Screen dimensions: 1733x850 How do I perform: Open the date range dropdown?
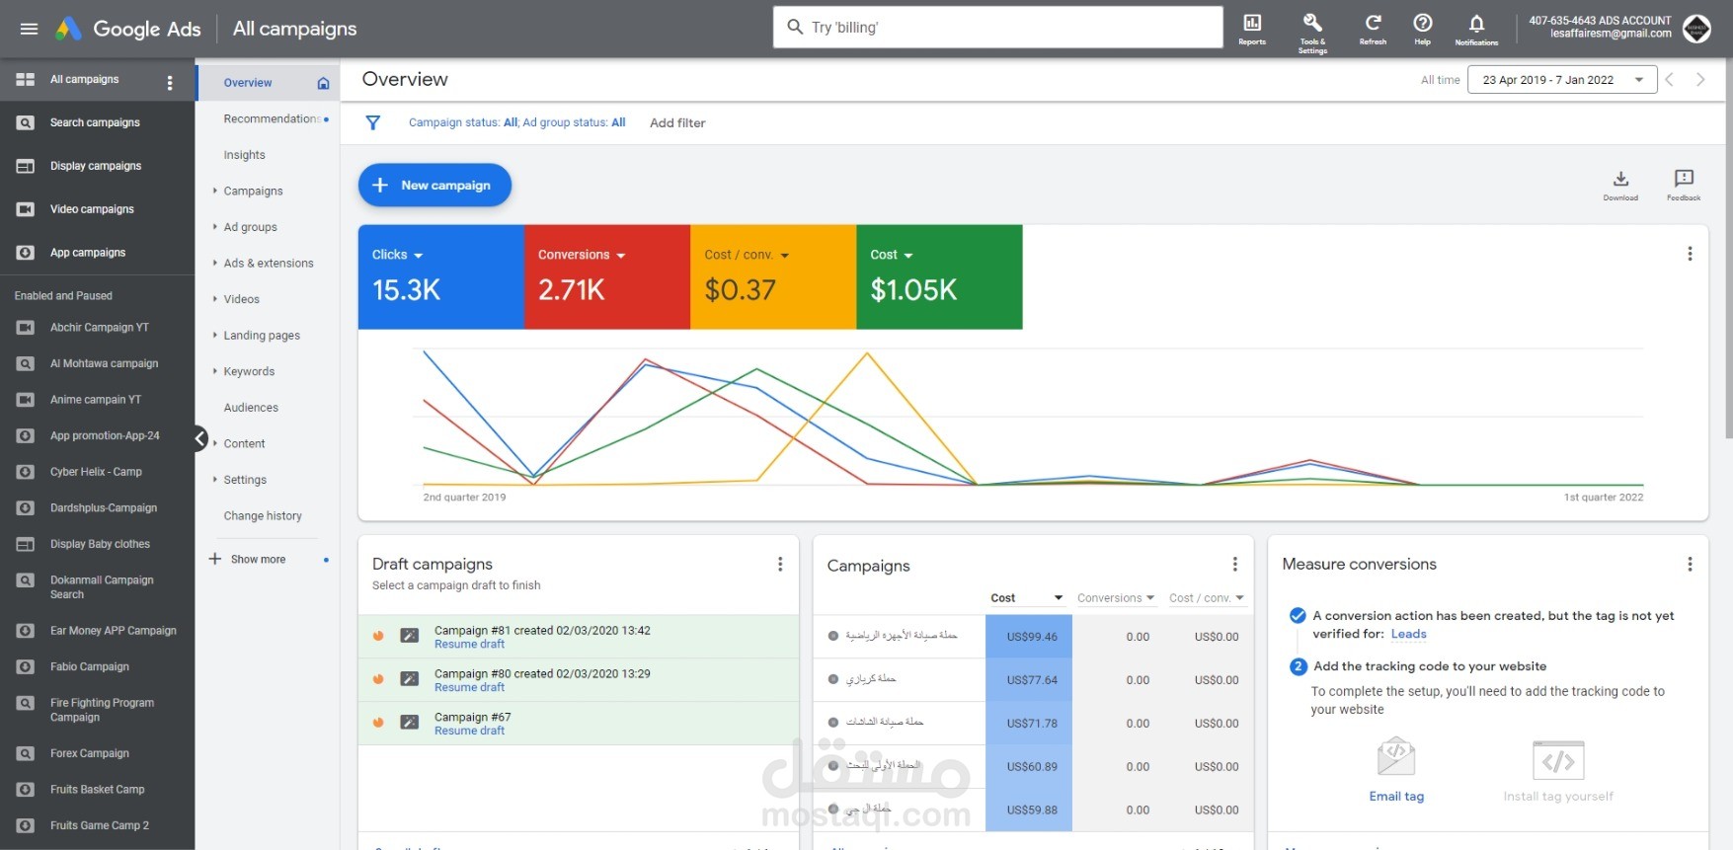tap(1561, 80)
